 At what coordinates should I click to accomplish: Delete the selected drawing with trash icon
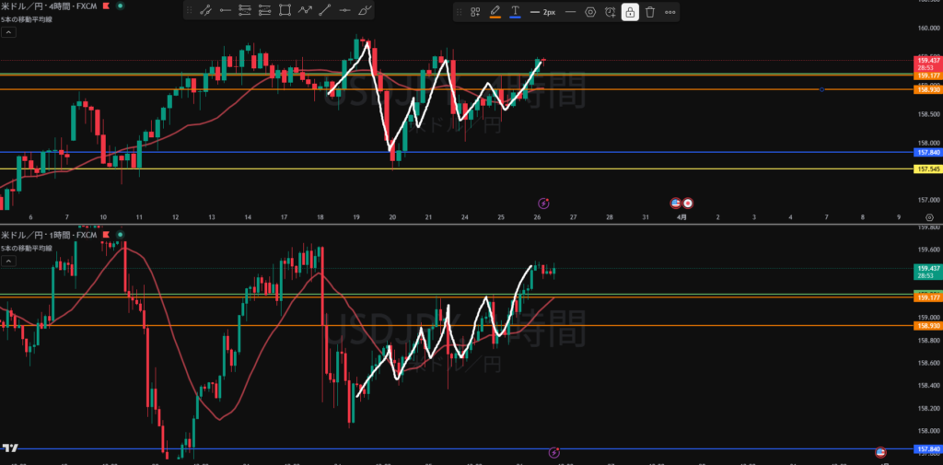click(650, 12)
